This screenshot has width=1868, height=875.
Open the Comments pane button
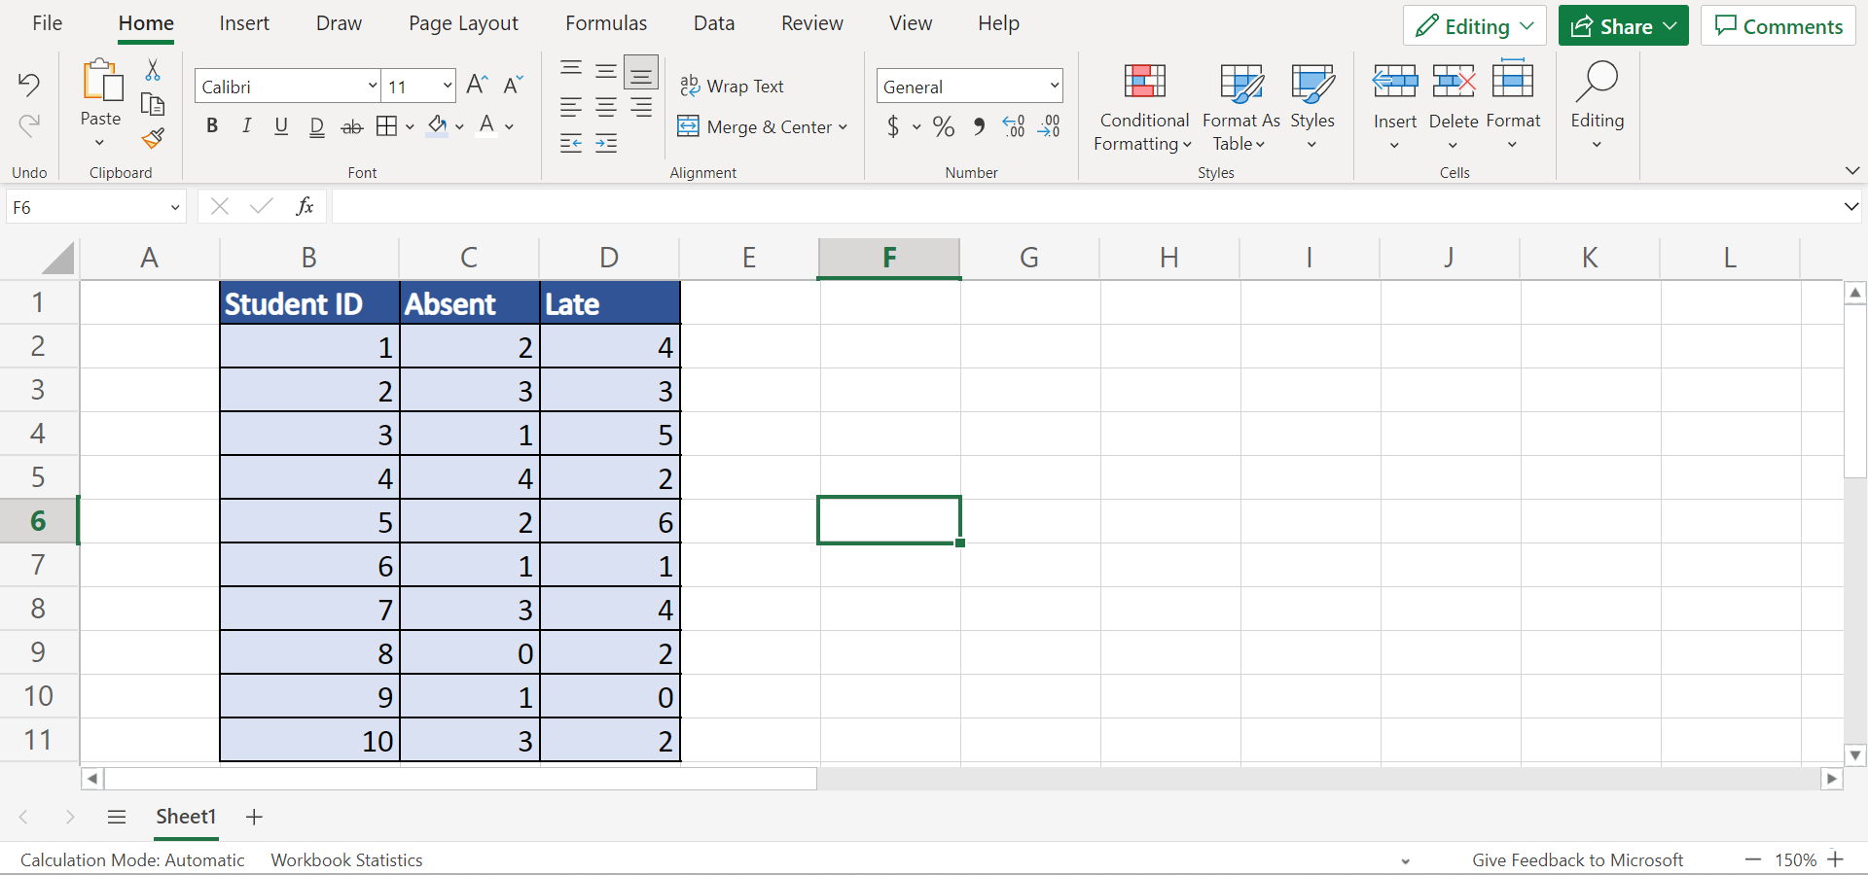pos(1778,26)
